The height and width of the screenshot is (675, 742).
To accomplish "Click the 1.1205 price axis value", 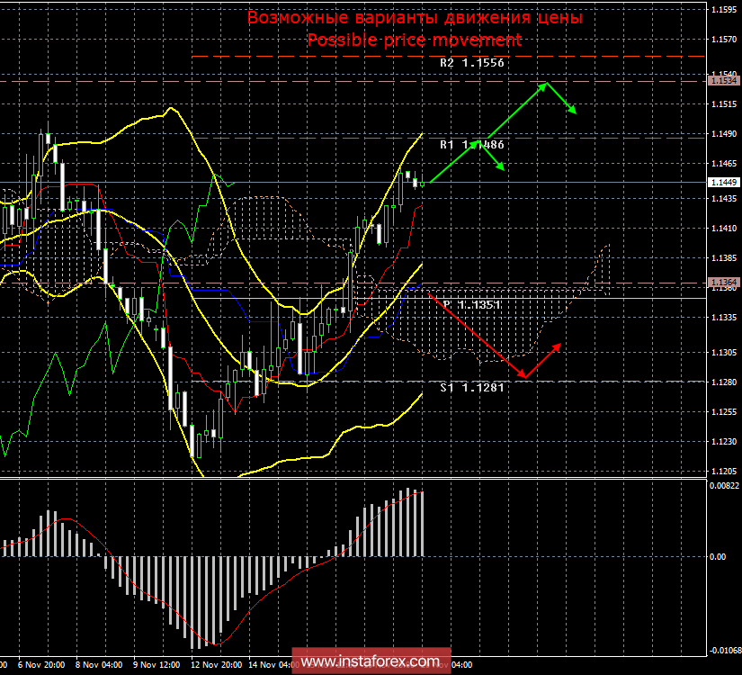I will [x=724, y=472].
